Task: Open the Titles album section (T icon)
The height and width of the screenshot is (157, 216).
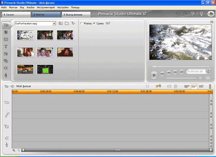Action: [x=6, y=46]
